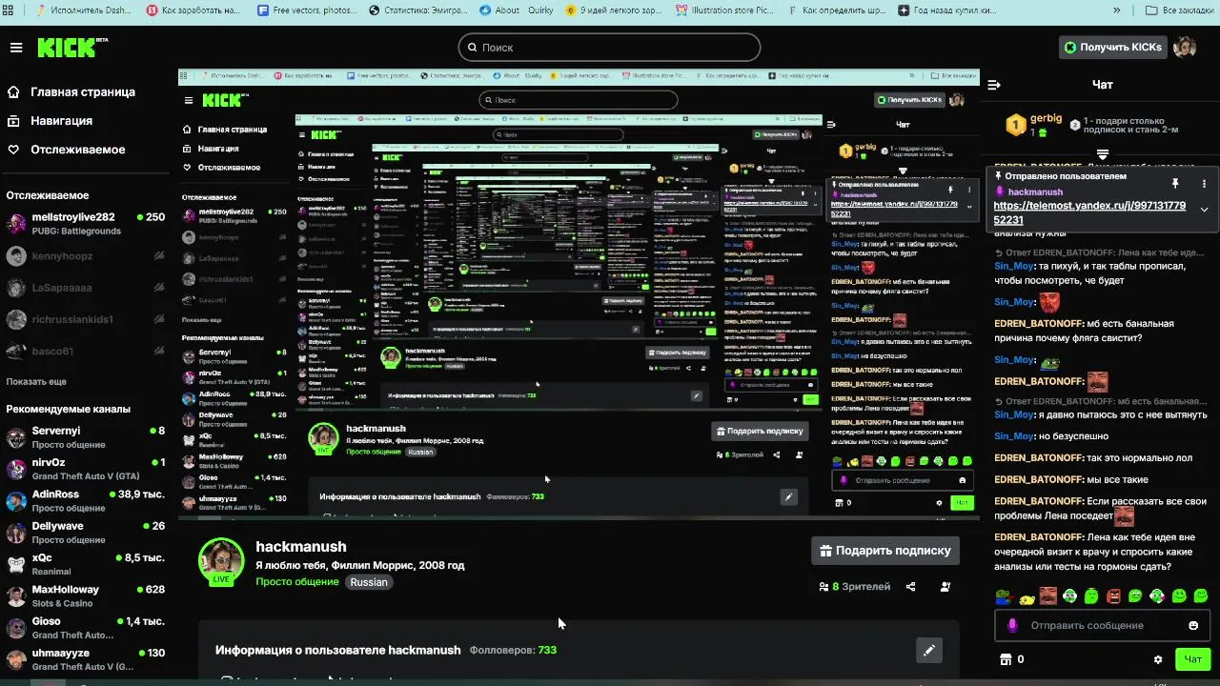Open Gioso recommended channel
The height and width of the screenshot is (686, 1220).
[x=86, y=627]
